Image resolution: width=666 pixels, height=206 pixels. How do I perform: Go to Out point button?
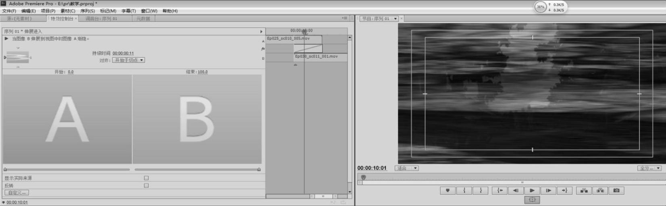tap(564, 191)
